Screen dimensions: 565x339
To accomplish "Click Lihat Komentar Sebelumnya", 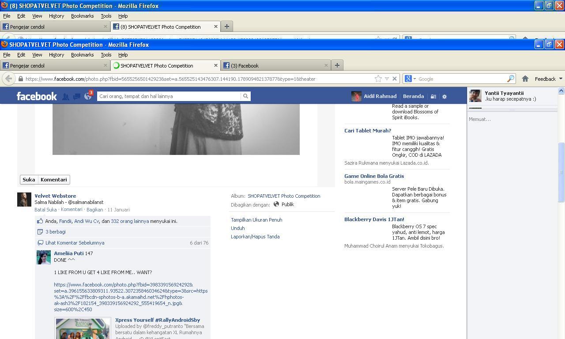I will point(75,243).
